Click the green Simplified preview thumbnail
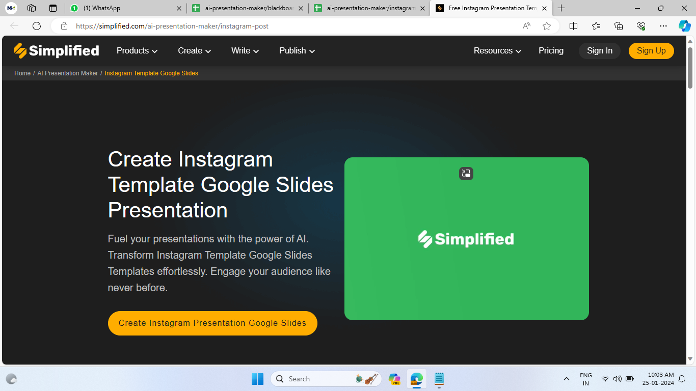The width and height of the screenshot is (696, 391). pos(467,239)
